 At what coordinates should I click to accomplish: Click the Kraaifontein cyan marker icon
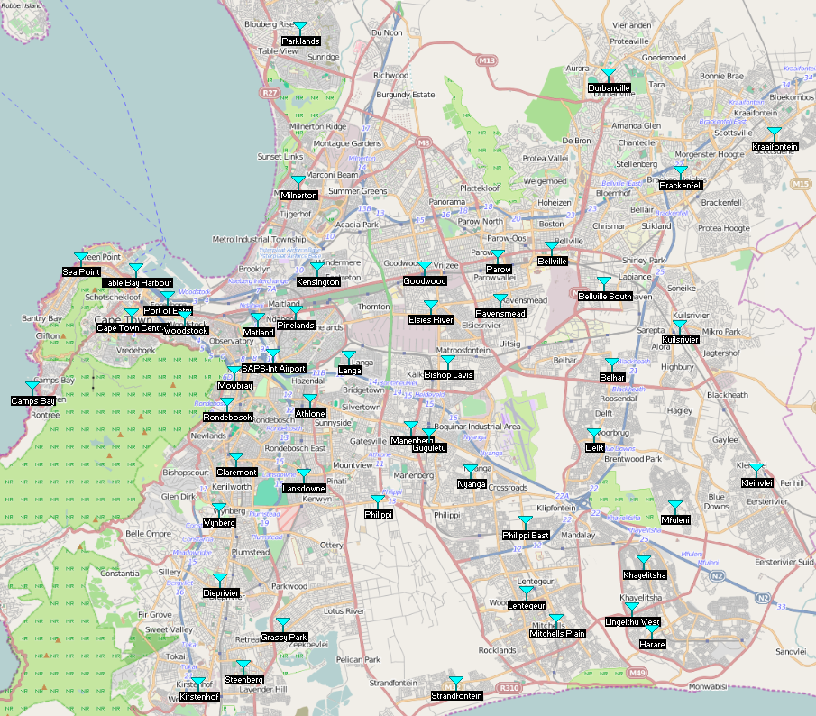point(775,133)
